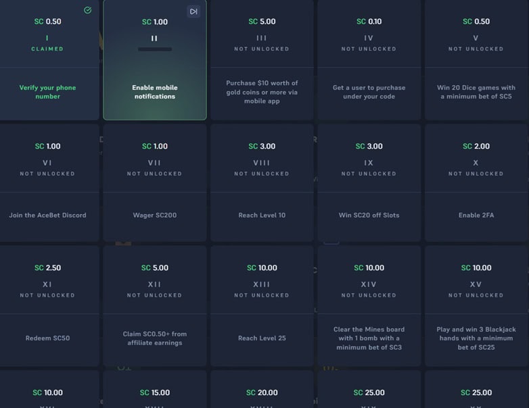Viewport: 529px width, 408px height.
Task: Open the Purchase $10 gold coins mission
Action: click(x=262, y=60)
